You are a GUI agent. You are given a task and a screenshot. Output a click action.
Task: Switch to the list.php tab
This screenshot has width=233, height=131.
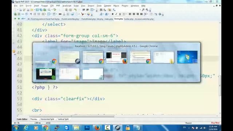coord(100,19)
